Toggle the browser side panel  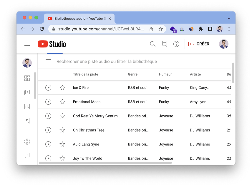point(210,29)
